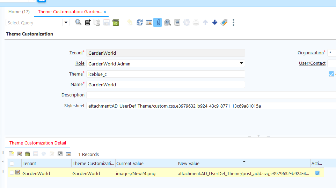This screenshot has width=336, height=188.
Task: Open the Lookup Record search icon
Action: point(78,22)
